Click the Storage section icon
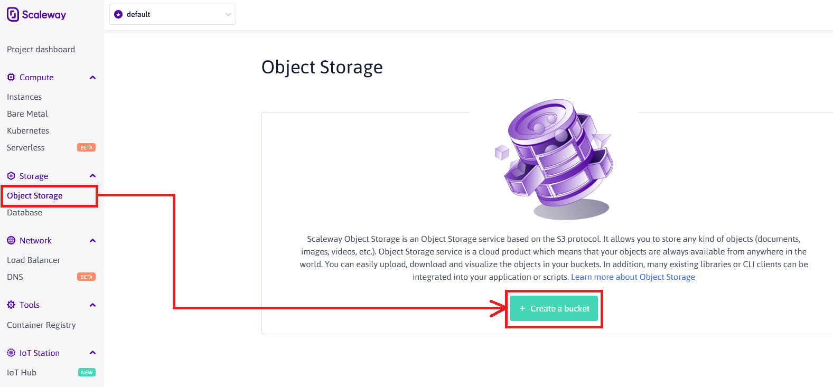 [x=11, y=176]
